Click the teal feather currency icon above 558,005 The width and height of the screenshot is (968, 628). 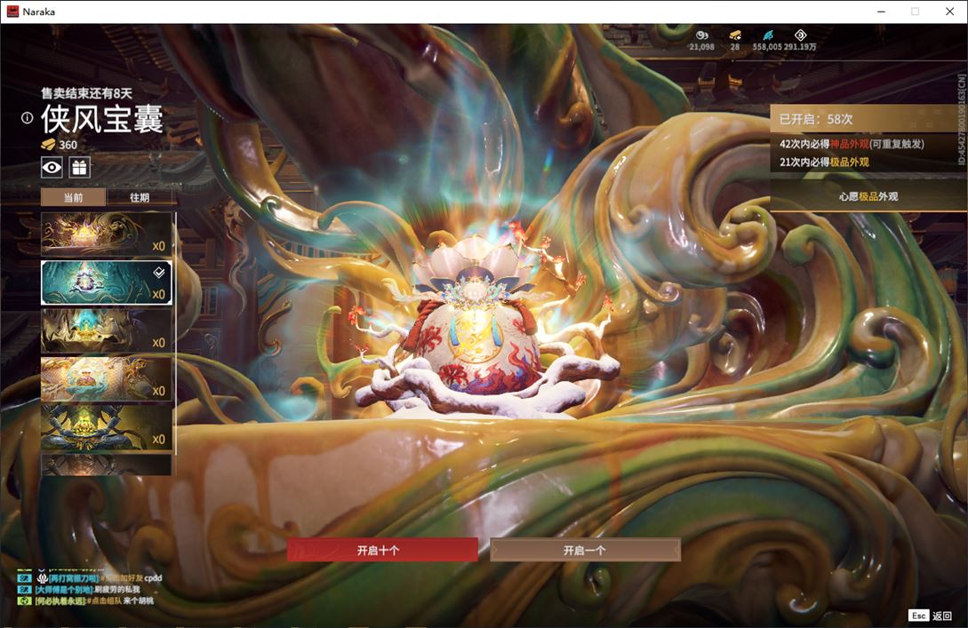pos(767,36)
